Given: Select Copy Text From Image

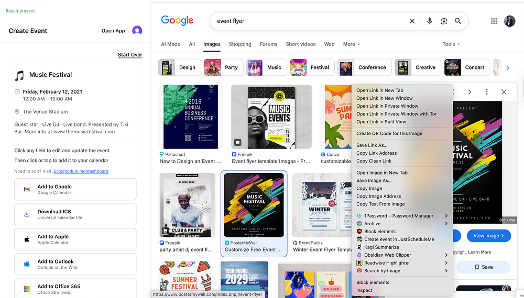Looking at the screenshot, I should (x=402, y=204).
